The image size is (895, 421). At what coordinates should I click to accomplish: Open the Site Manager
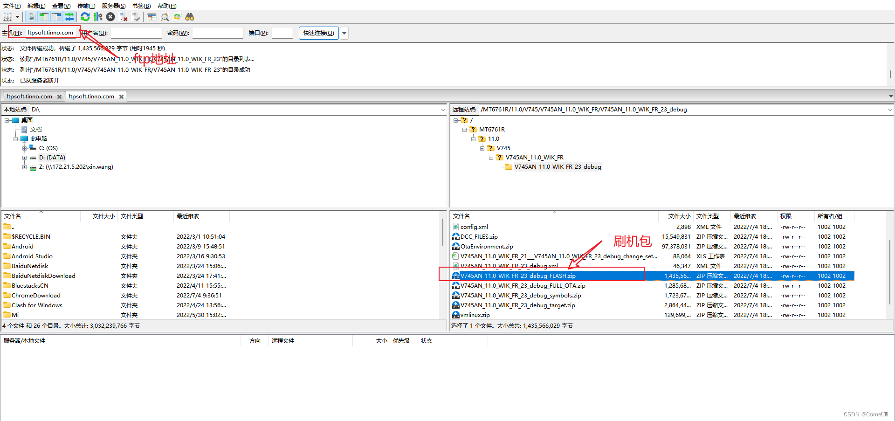point(7,17)
